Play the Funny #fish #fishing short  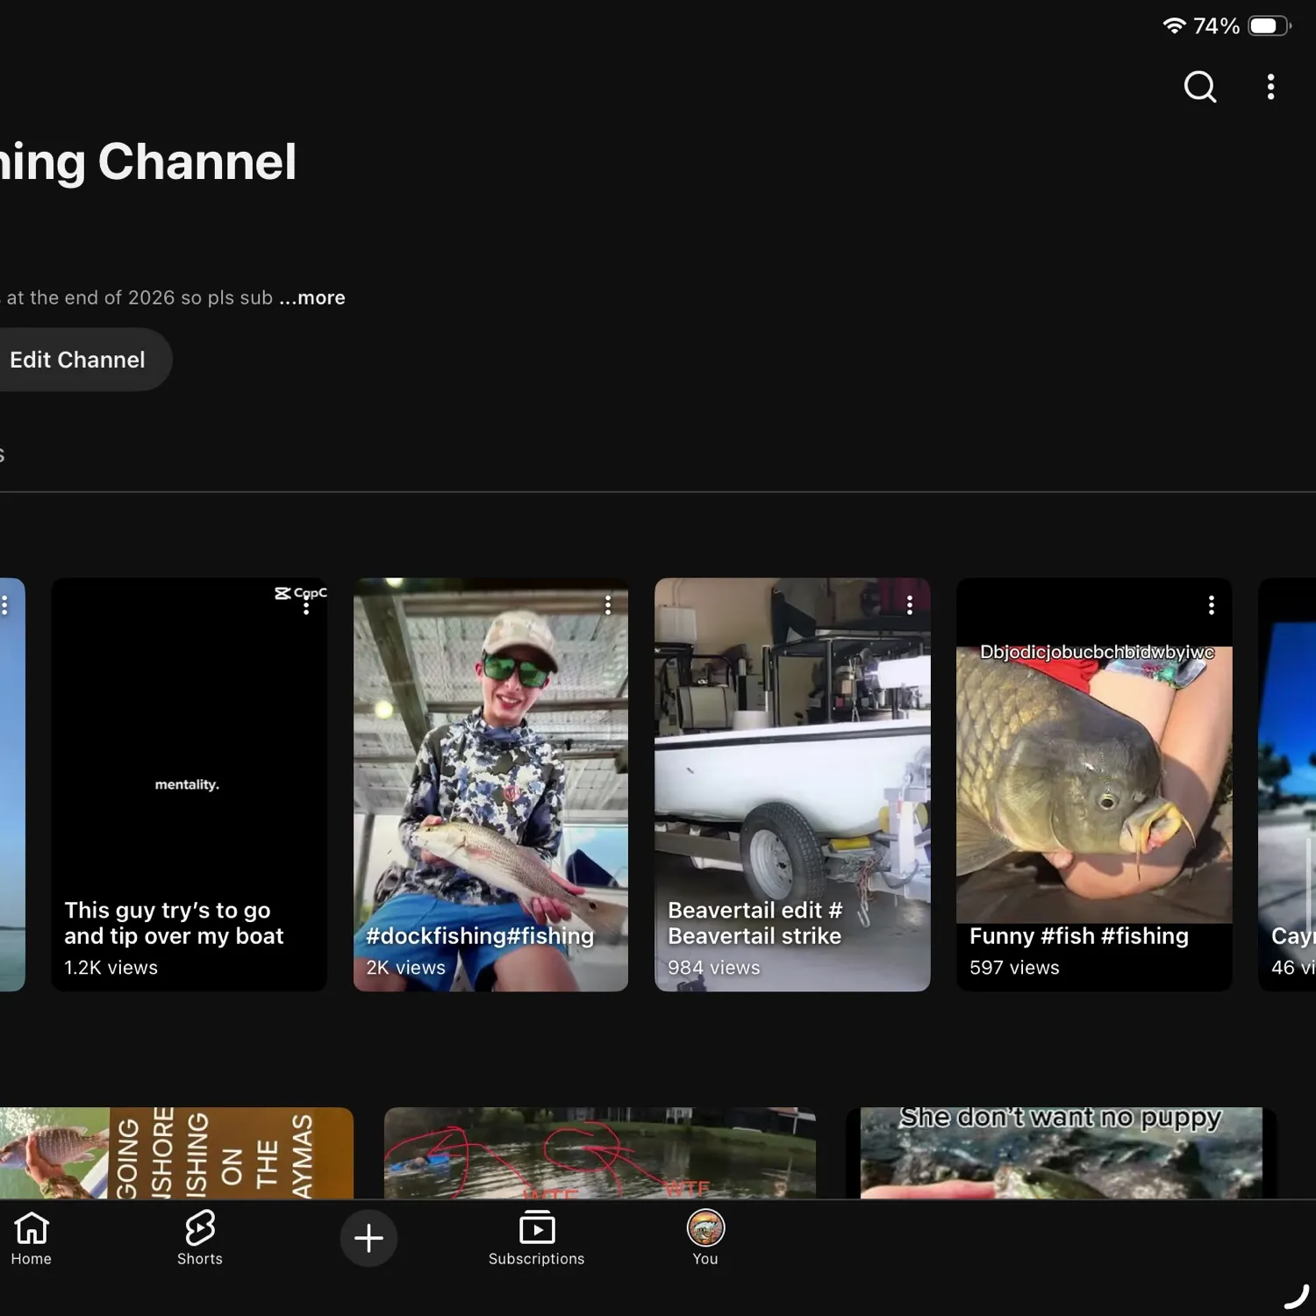1094,784
